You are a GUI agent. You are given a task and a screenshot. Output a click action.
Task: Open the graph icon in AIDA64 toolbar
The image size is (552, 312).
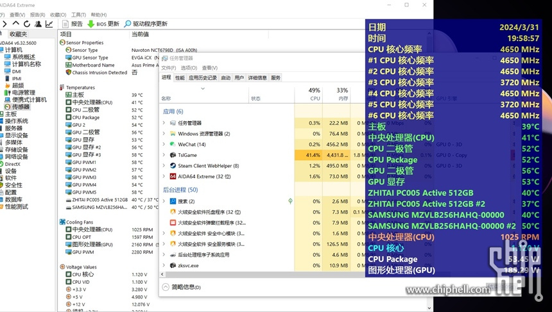pos(49,24)
